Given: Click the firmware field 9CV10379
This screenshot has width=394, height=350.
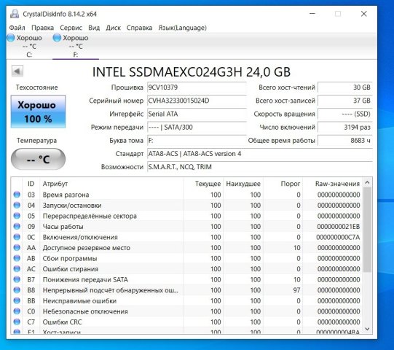Looking at the screenshot, I should 197,87.
